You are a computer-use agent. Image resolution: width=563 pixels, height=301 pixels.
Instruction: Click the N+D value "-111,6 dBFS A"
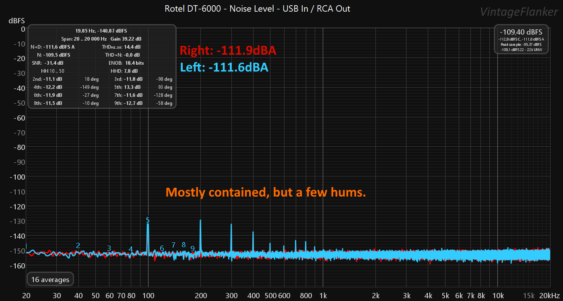[x=59, y=47]
